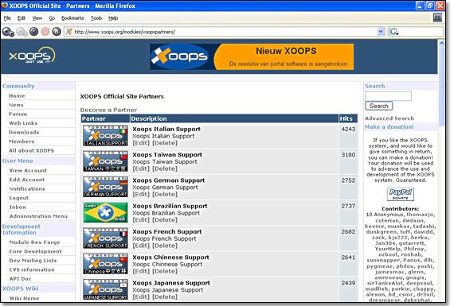
Task: Open Xoops Brazilian Support flag logo
Action: (105, 212)
